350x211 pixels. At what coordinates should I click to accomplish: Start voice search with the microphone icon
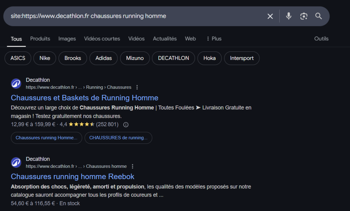(x=288, y=16)
